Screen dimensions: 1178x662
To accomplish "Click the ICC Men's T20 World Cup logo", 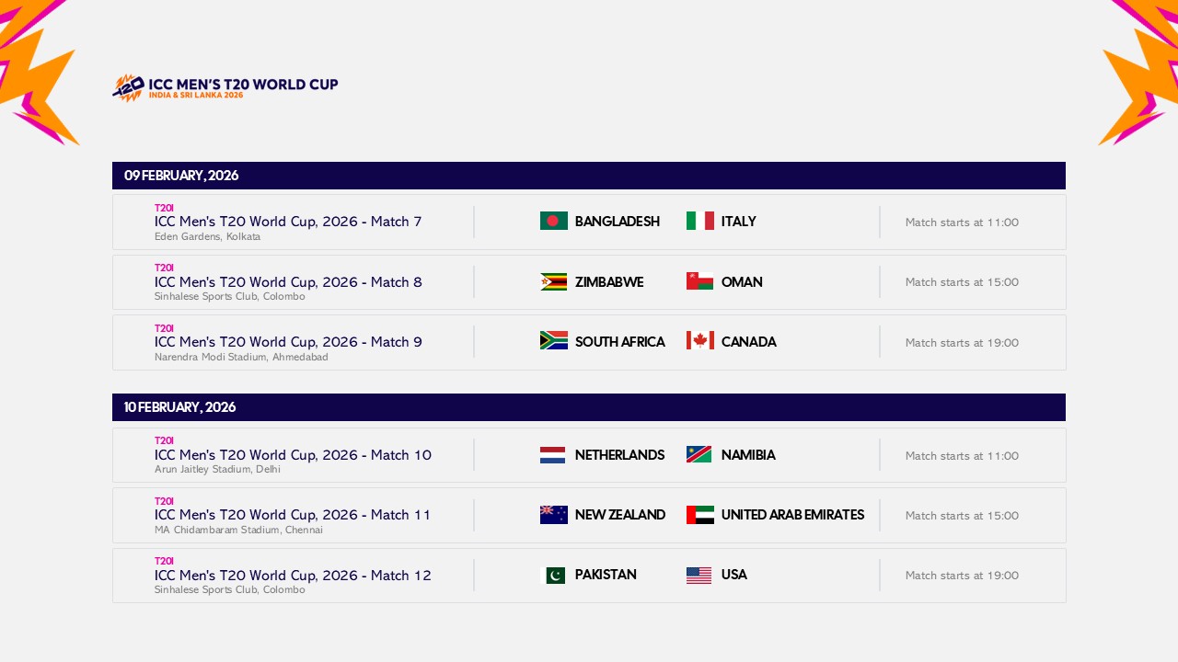I will pyautogui.click(x=225, y=86).
